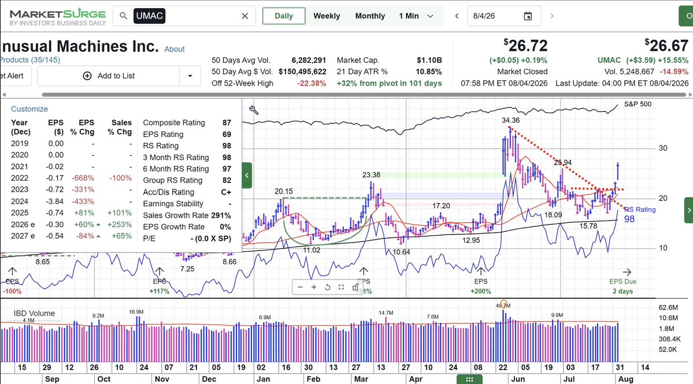Click scrollbar right arrow
The width and height of the screenshot is (693, 384).
(x=690, y=95)
